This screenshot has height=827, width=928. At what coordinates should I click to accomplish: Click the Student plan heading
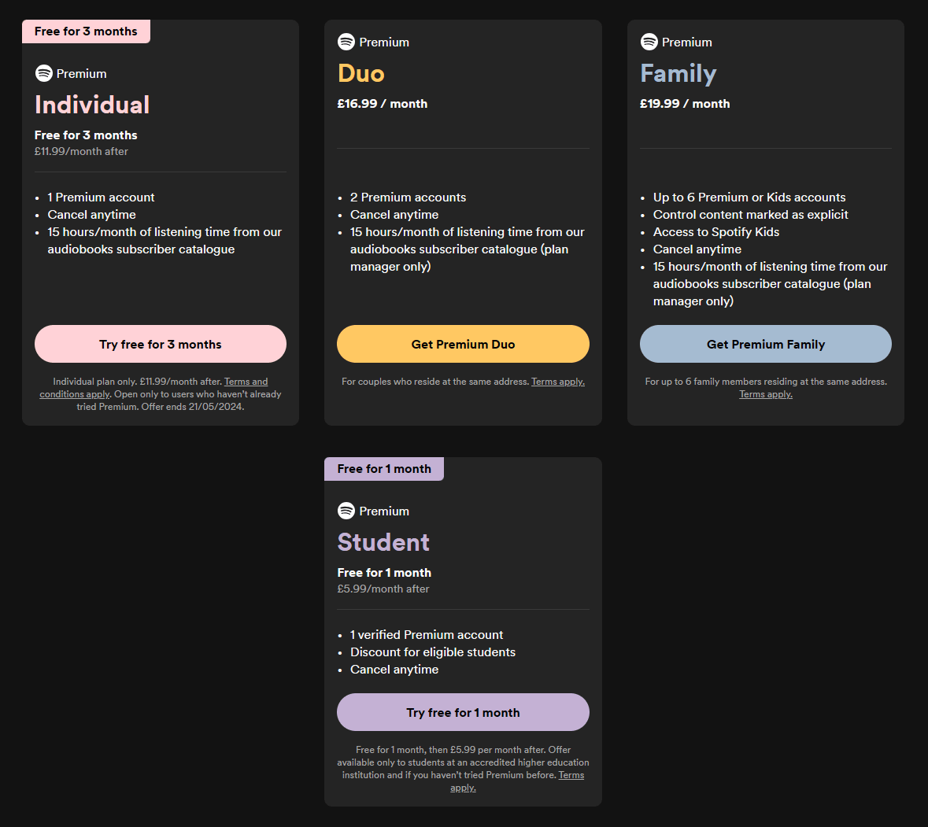383,542
